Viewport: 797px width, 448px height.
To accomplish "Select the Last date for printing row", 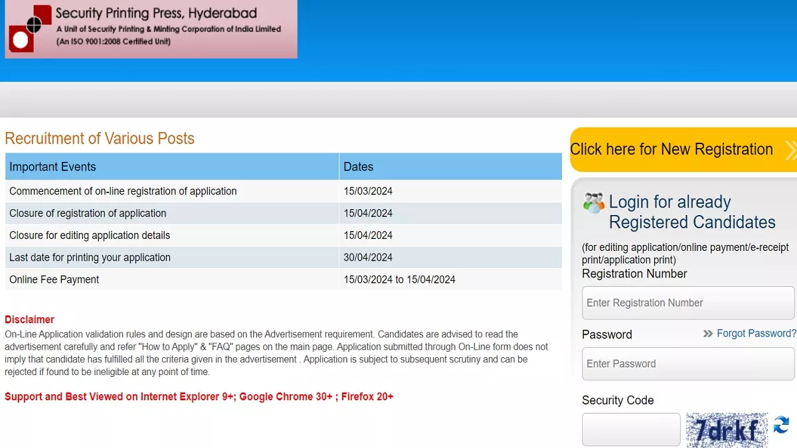I will [90, 258].
